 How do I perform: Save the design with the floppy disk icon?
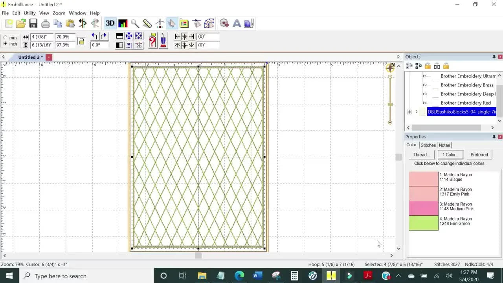coord(33,24)
